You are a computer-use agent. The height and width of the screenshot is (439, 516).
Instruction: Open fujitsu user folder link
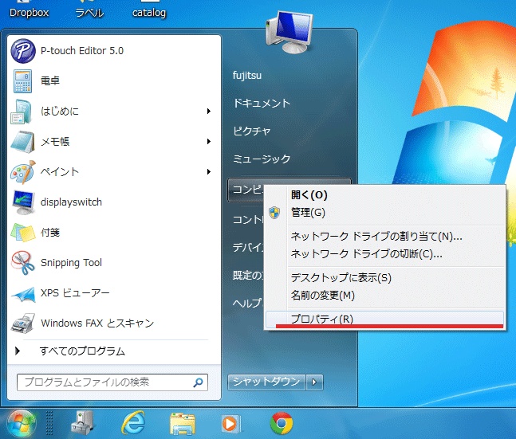coord(247,76)
